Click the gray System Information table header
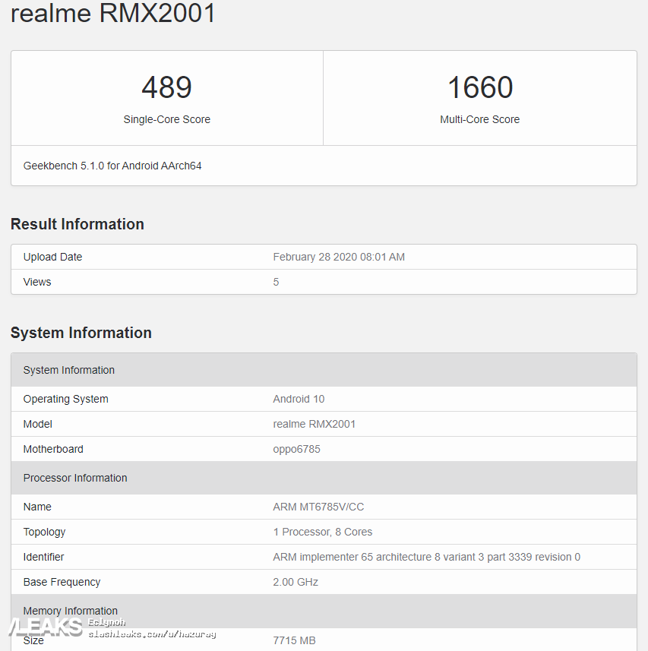The height and width of the screenshot is (651, 648). (324, 370)
